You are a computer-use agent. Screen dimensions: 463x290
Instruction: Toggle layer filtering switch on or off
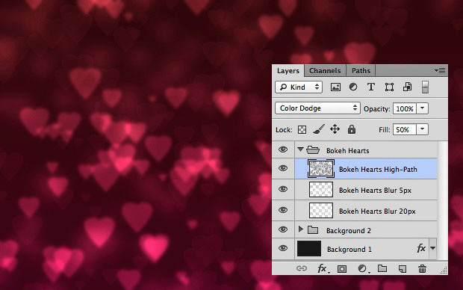click(425, 87)
